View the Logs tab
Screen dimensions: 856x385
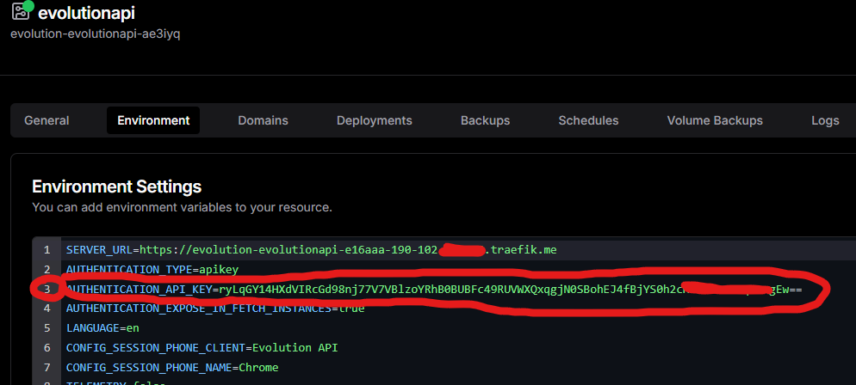[825, 120]
